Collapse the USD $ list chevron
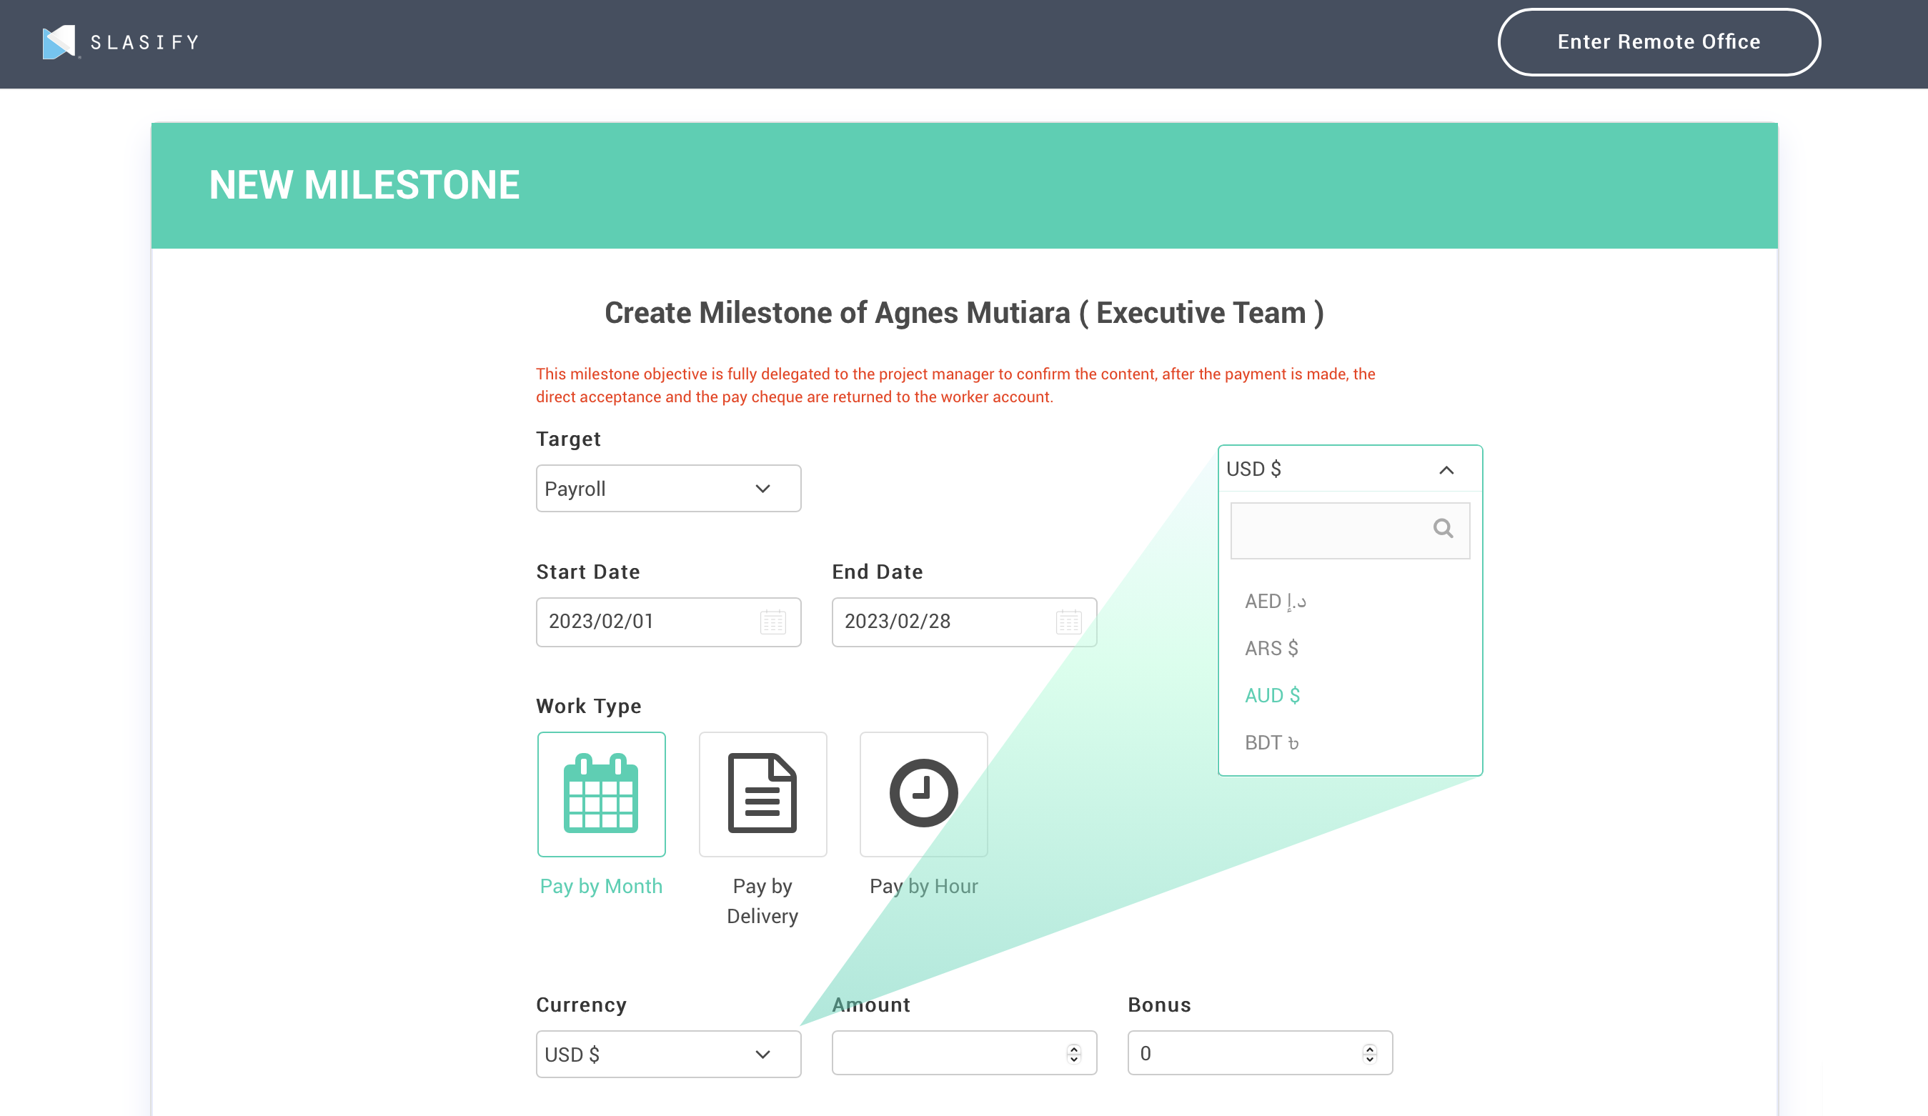 [1446, 469]
